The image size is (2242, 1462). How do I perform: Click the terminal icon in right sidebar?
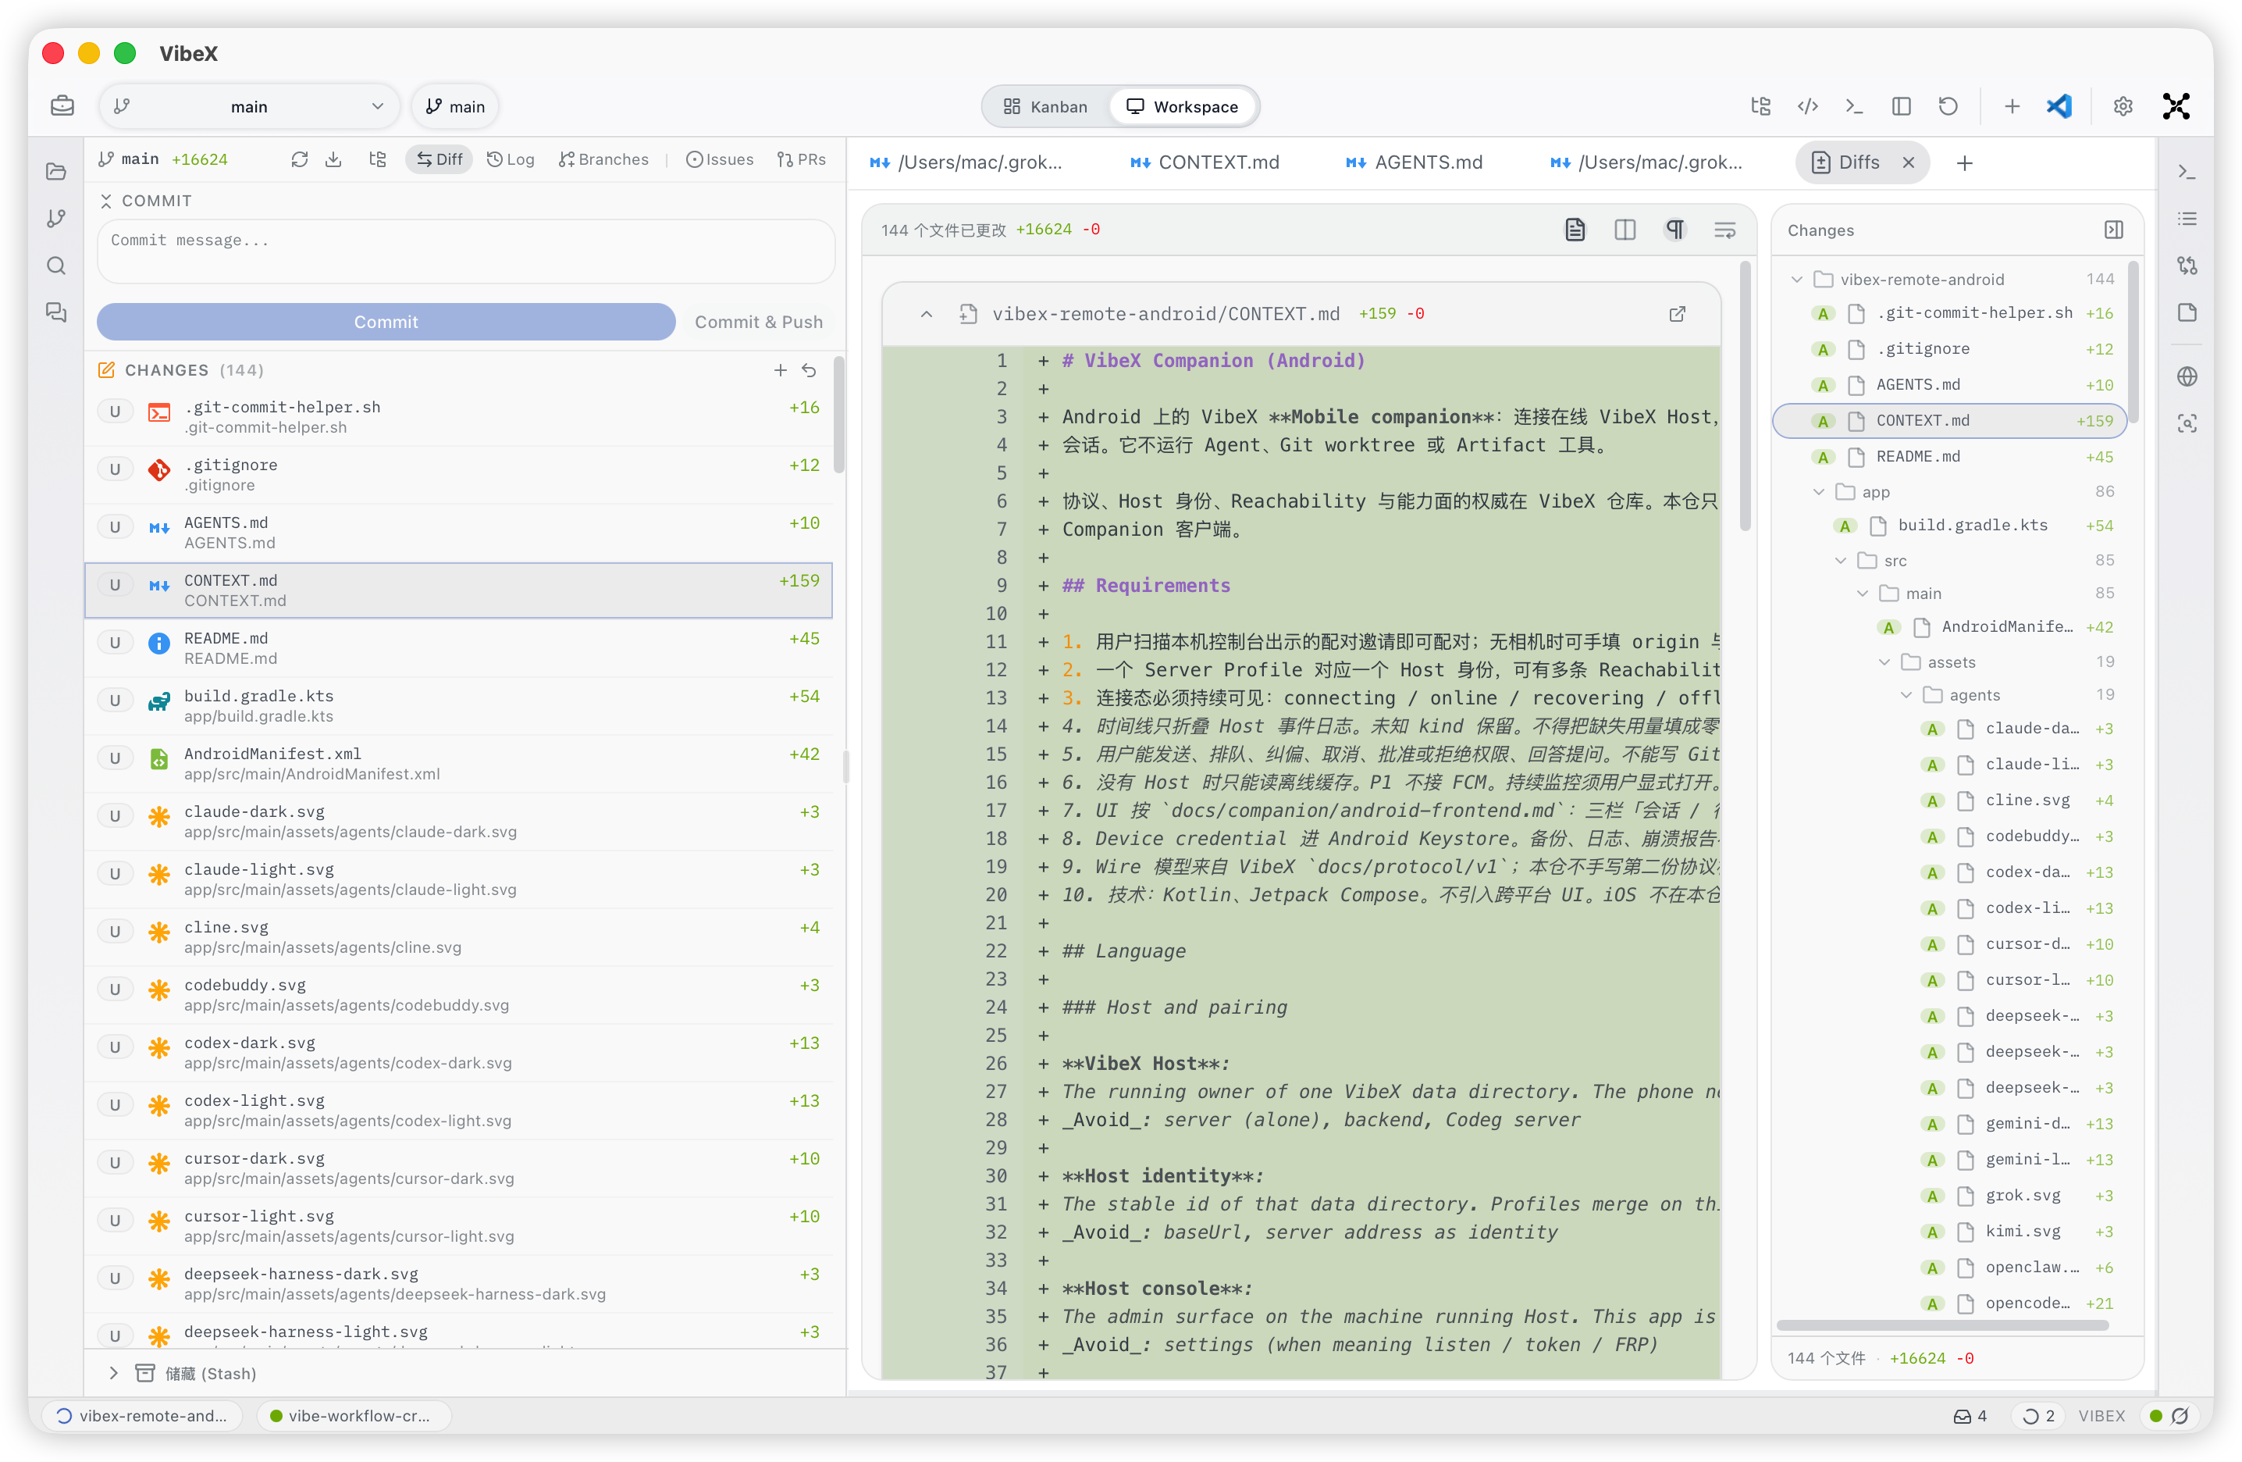pyautogui.click(x=2187, y=172)
